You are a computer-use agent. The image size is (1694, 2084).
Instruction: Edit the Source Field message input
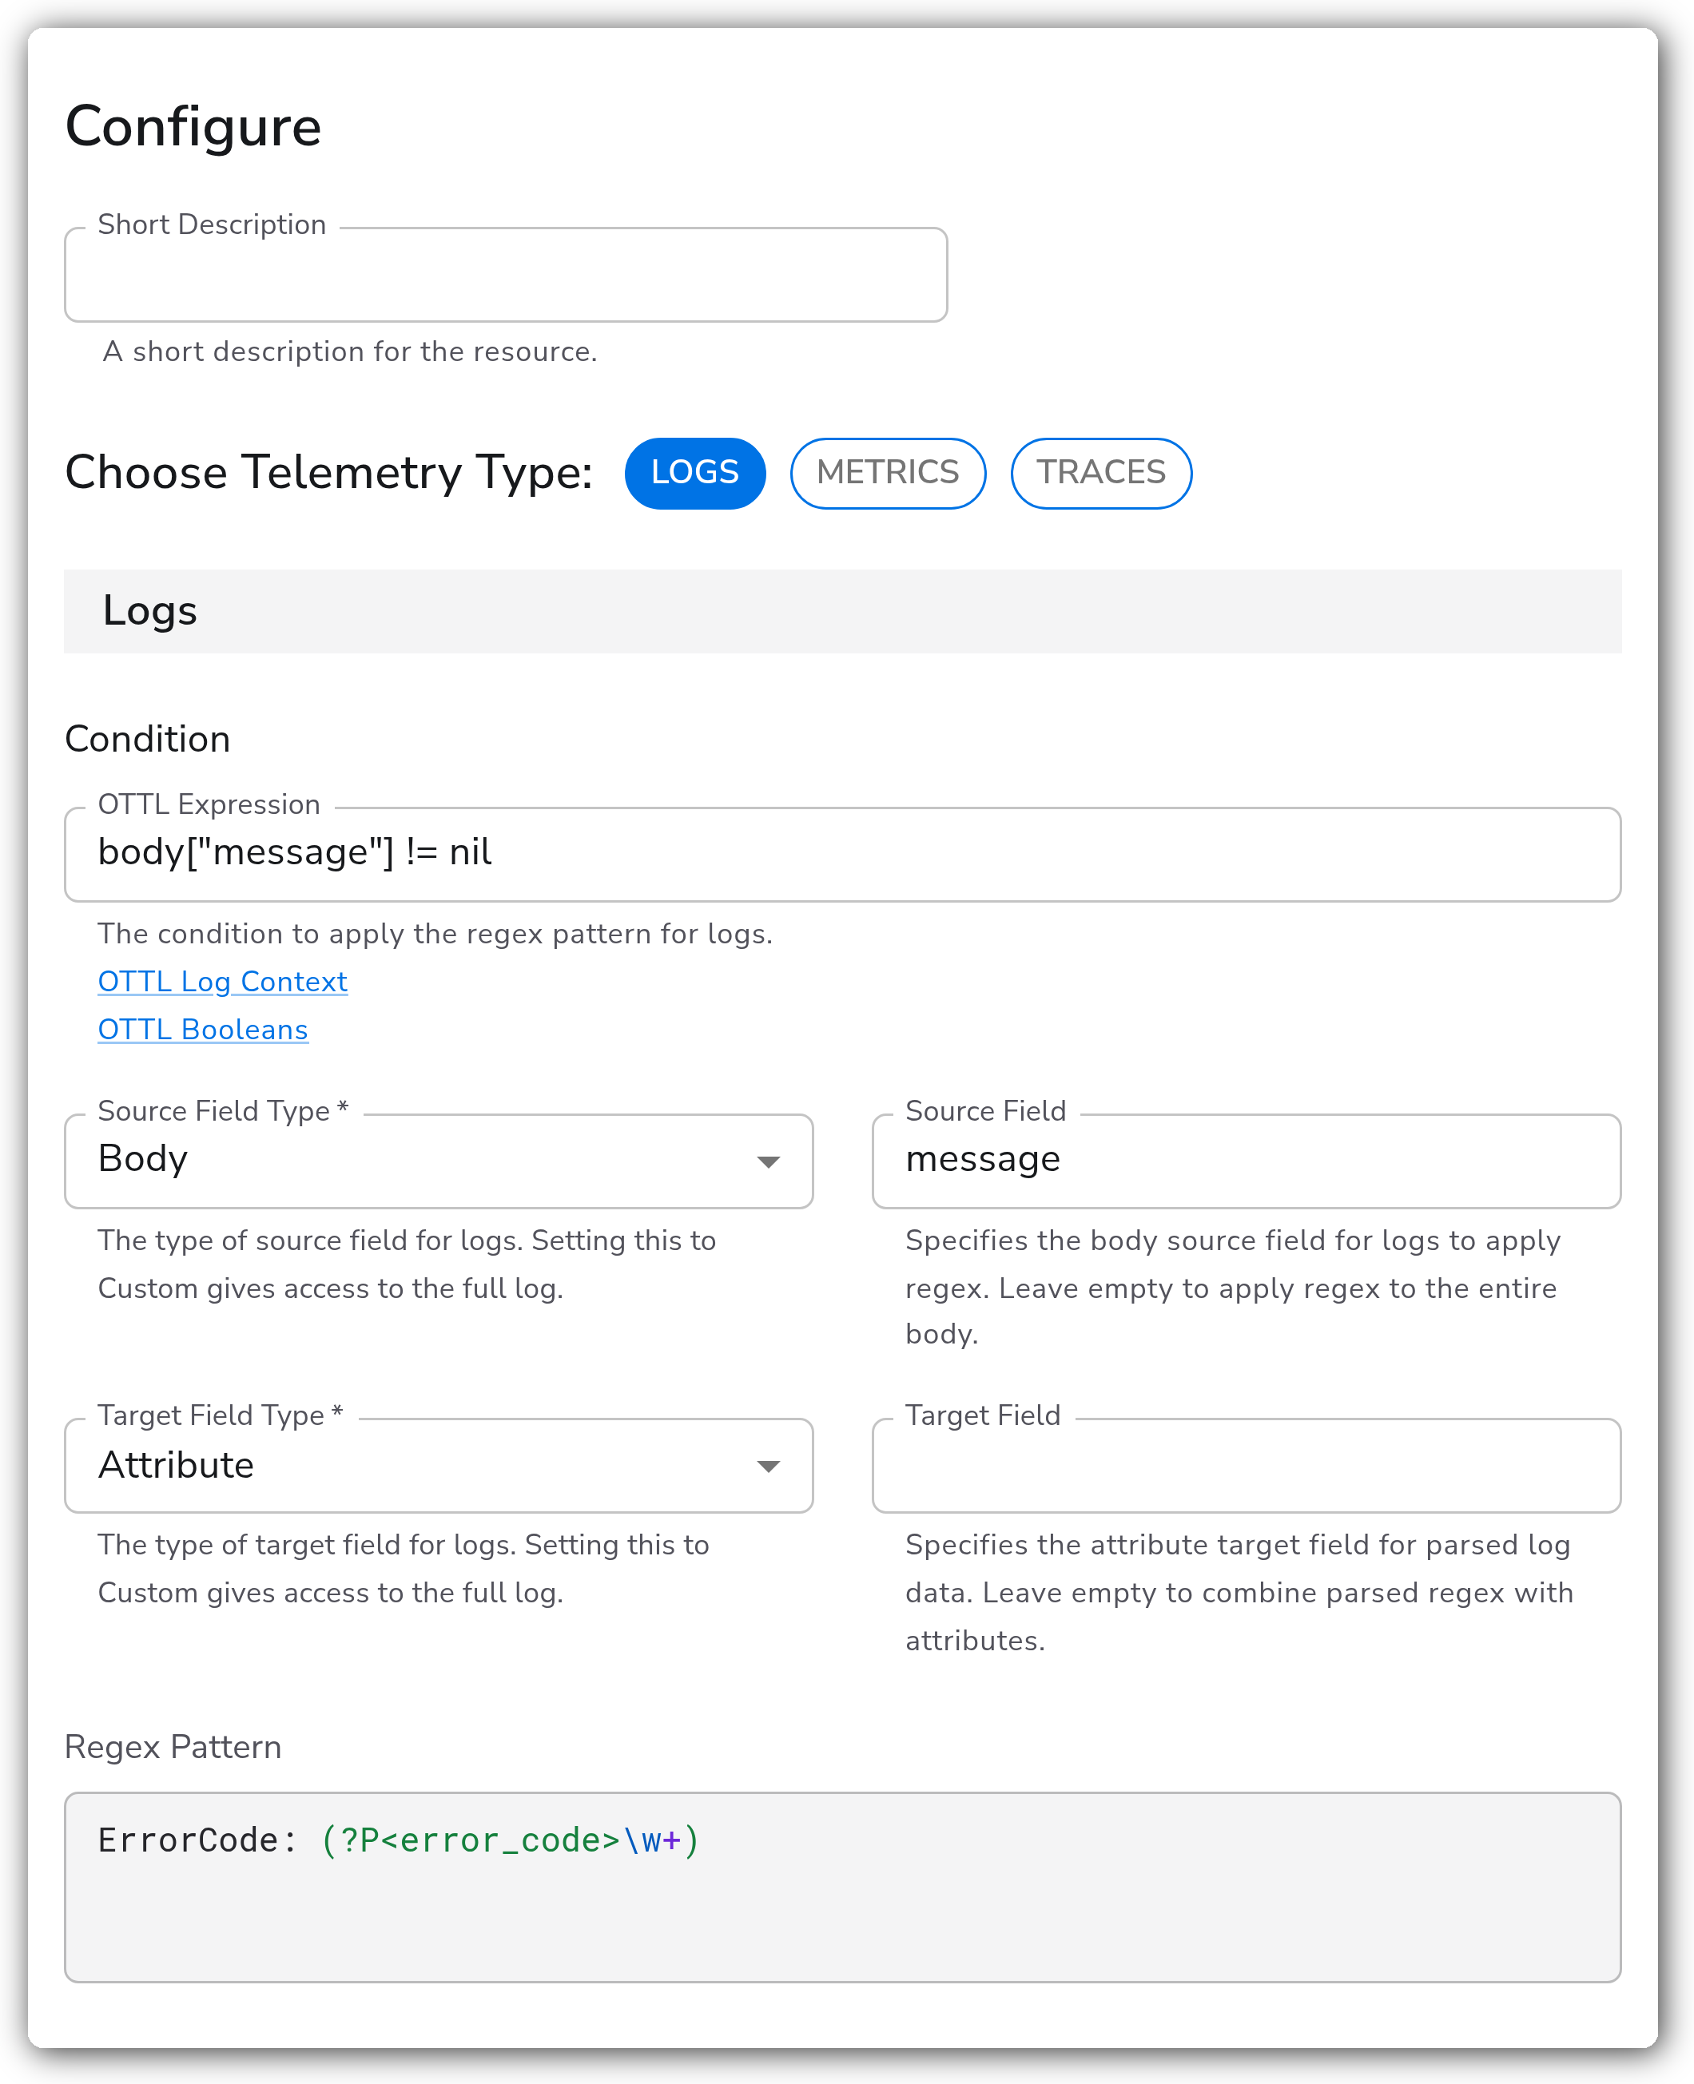pyautogui.click(x=1246, y=1161)
